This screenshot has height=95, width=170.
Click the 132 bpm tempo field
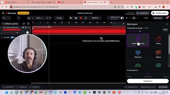pos(40,18)
